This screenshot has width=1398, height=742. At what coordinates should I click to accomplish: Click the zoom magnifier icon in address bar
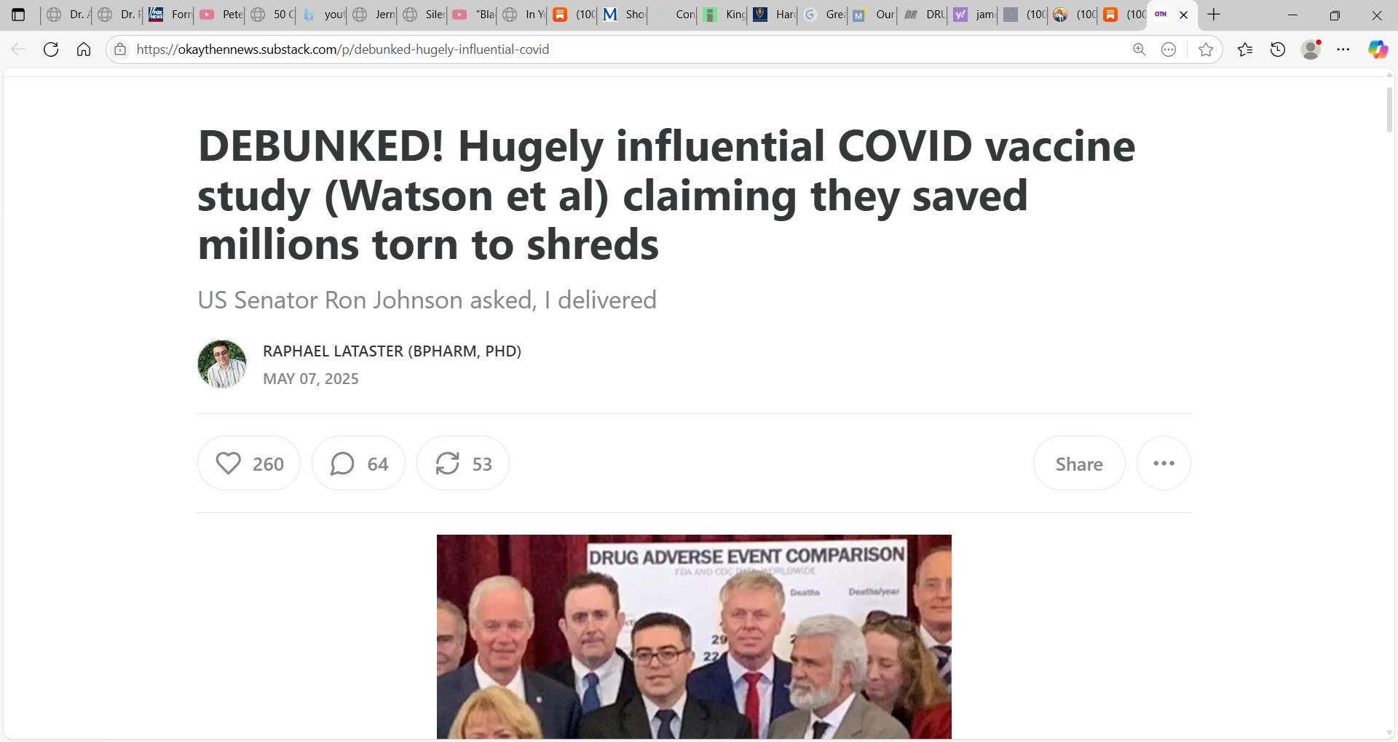click(x=1139, y=49)
